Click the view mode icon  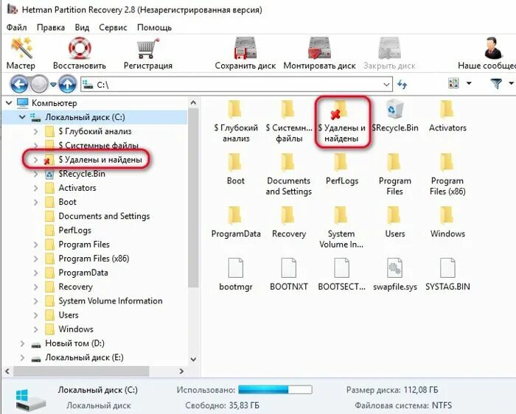(453, 83)
